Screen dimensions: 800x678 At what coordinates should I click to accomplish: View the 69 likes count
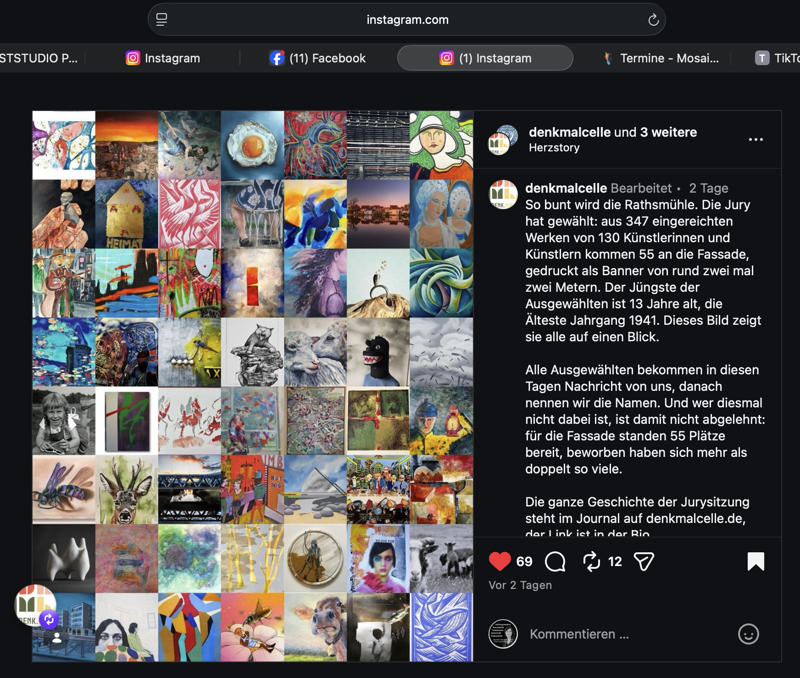tap(524, 561)
